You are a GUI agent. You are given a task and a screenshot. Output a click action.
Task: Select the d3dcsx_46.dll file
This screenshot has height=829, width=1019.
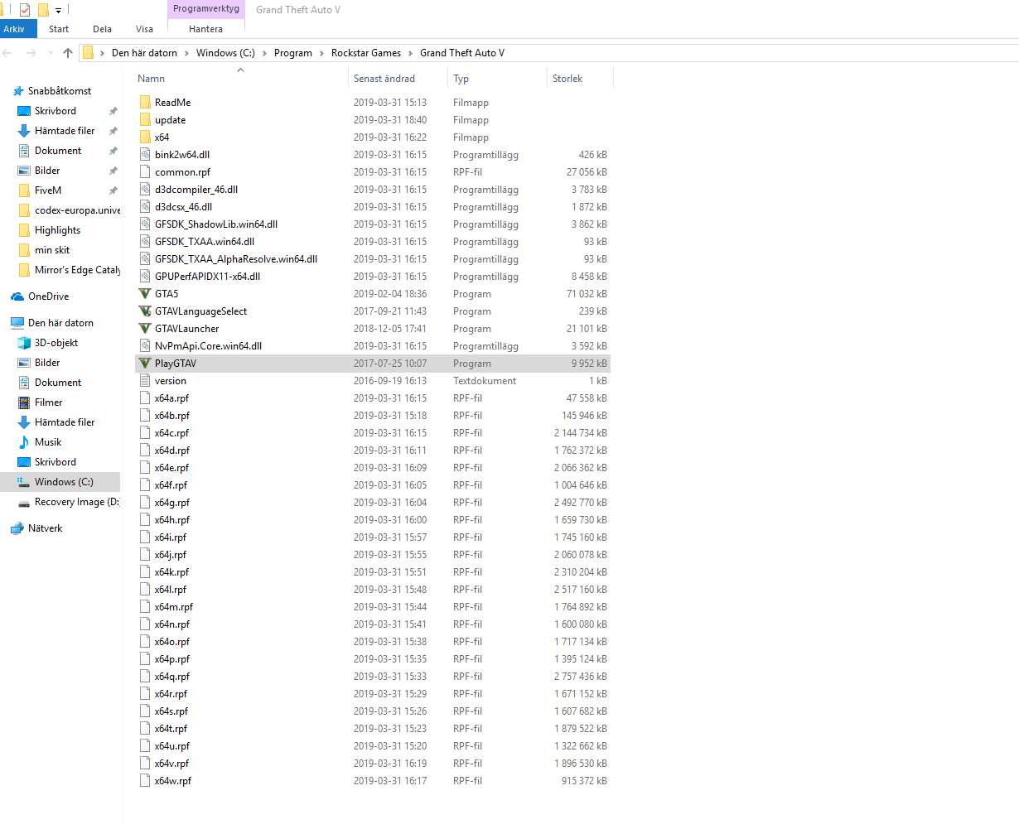click(372, 207)
